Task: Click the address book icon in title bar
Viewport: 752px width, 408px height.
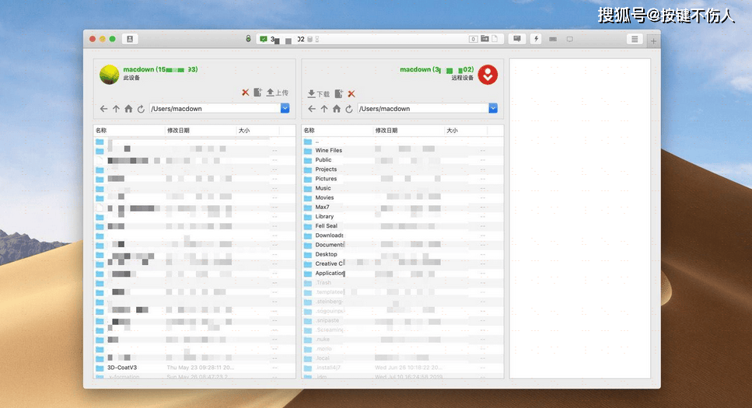Action: pyautogui.click(x=130, y=39)
